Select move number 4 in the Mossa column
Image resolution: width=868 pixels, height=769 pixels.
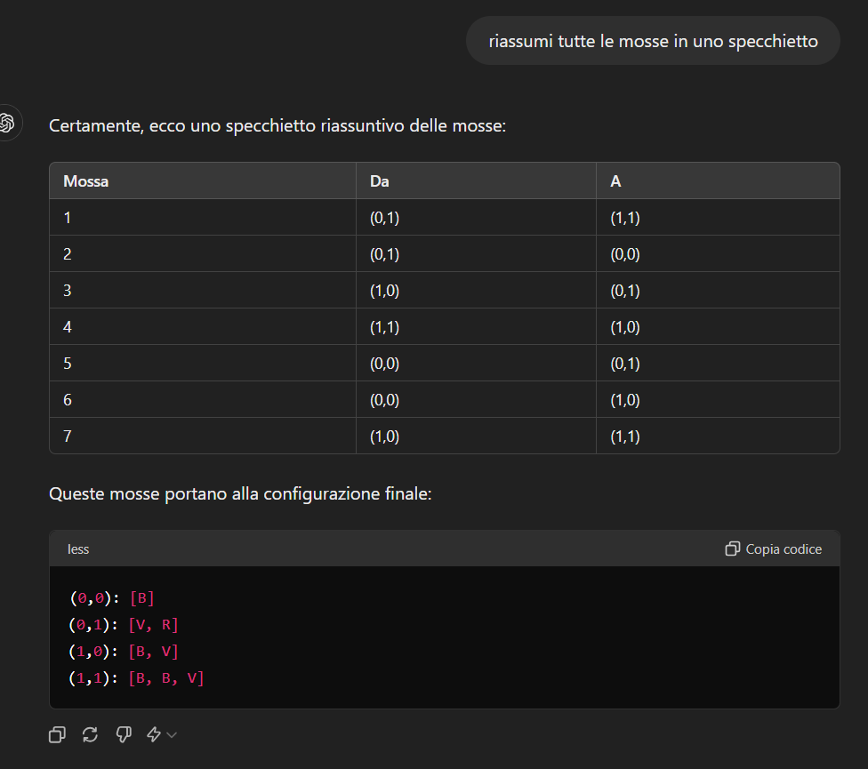click(x=68, y=327)
